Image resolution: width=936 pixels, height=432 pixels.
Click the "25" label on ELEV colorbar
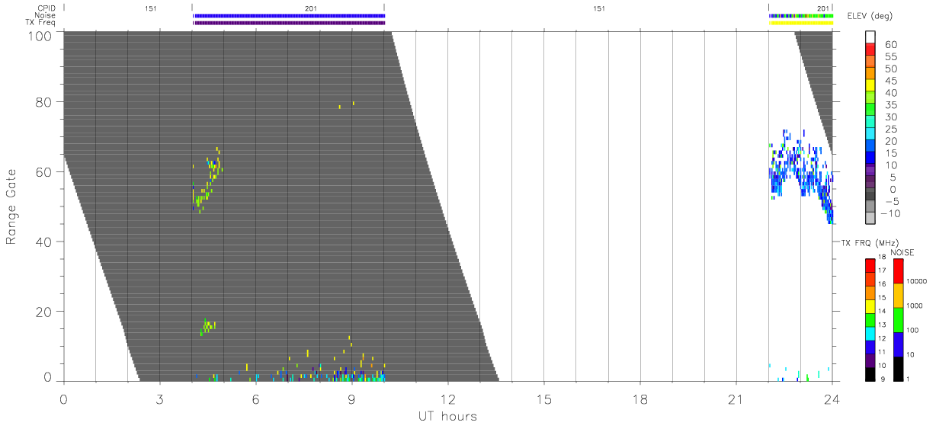(893, 129)
